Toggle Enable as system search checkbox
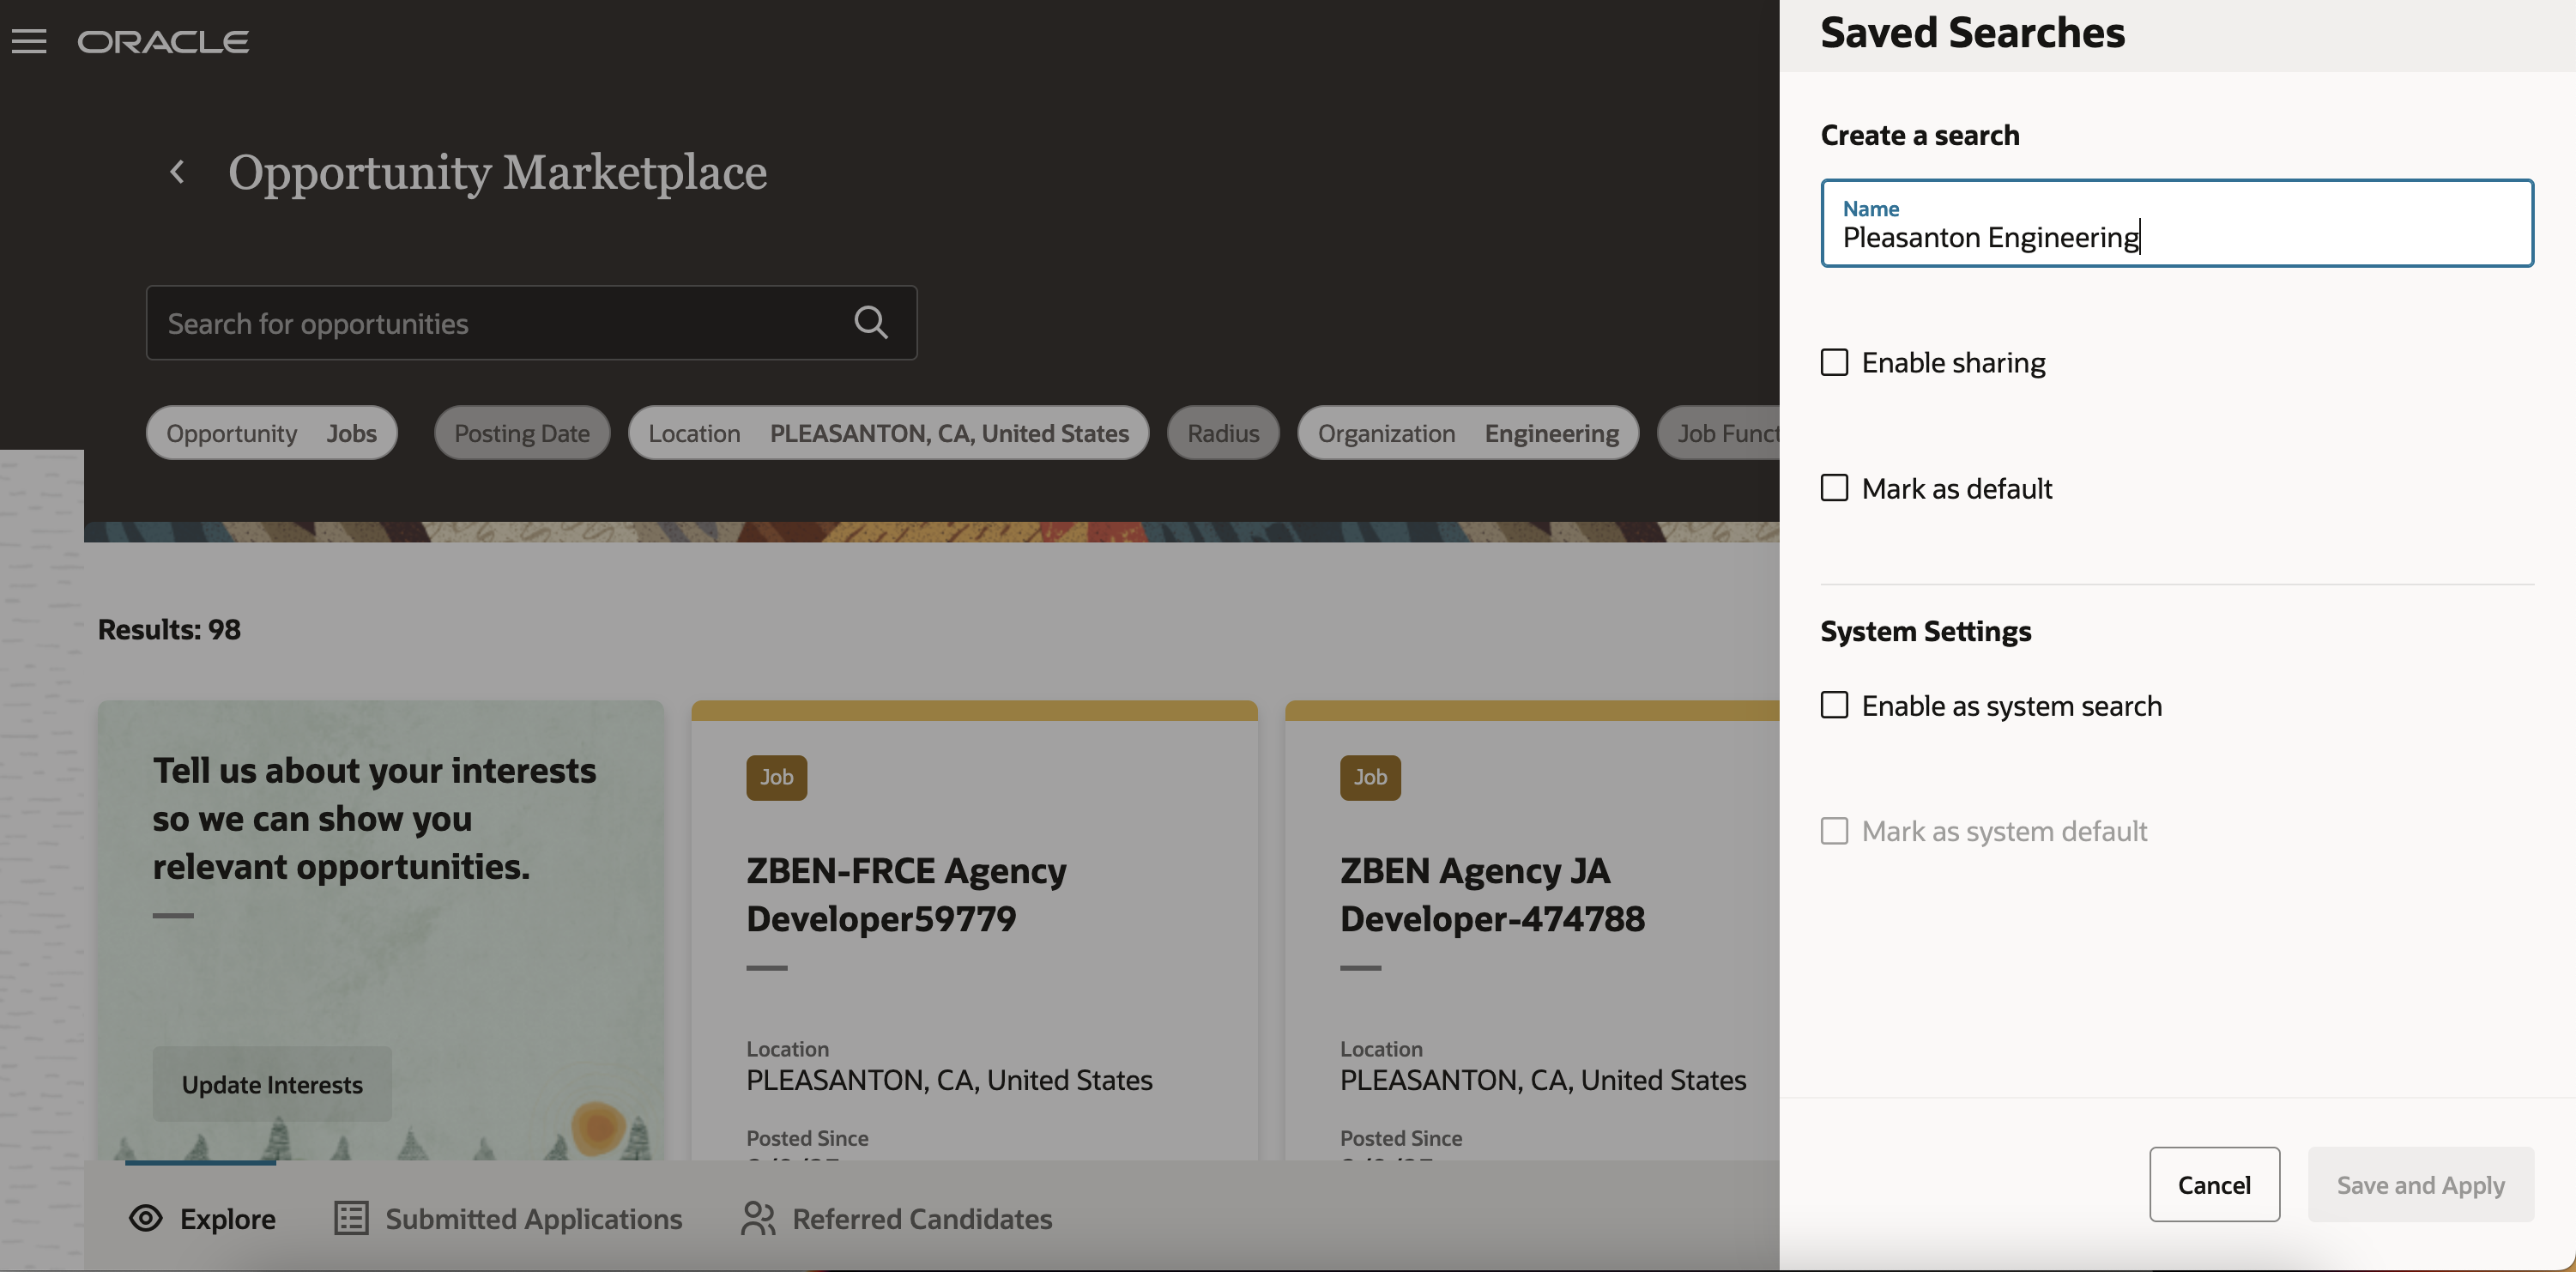This screenshot has width=2576, height=1272. [1834, 705]
